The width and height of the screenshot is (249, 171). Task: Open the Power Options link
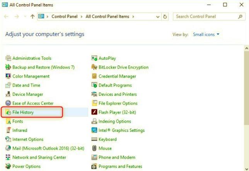[27, 166]
